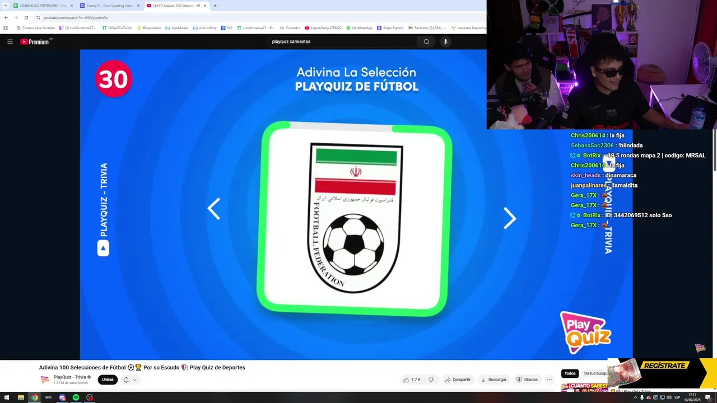Image resolution: width=717 pixels, height=403 pixels.
Task: Select the 'Todos' filter chip
Action: pyautogui.click(x=570, y=373)
